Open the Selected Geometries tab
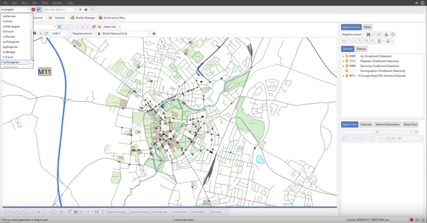The image size is (427, 223). (x=387, y=124)
